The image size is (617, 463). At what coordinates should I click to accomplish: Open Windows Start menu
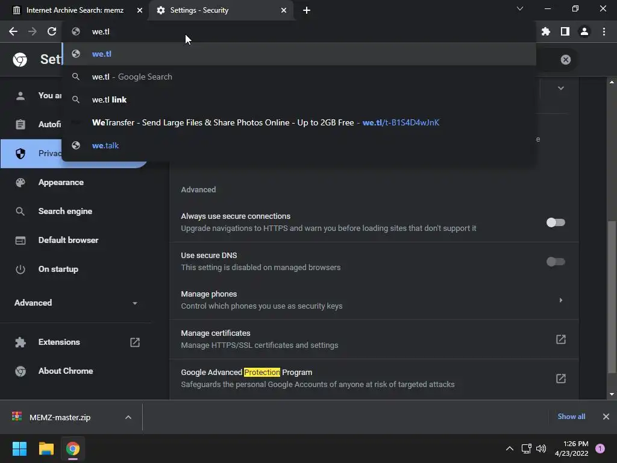pyautogui.click(x=19, y=449)
